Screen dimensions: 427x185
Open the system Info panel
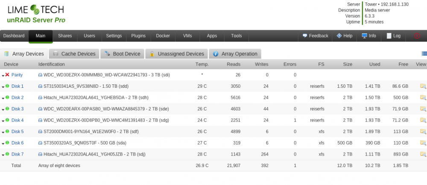pos(369,36)
